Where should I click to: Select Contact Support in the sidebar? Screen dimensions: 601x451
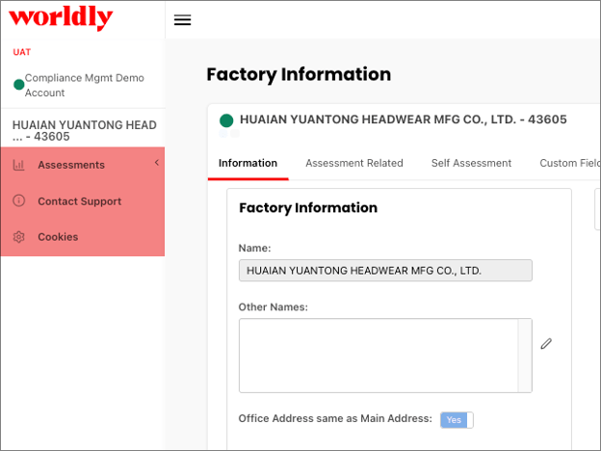click(x=83, y=201)
